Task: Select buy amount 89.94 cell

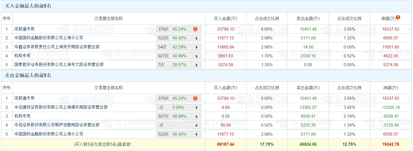Action: pyautogui.click(x=226, y=125)
